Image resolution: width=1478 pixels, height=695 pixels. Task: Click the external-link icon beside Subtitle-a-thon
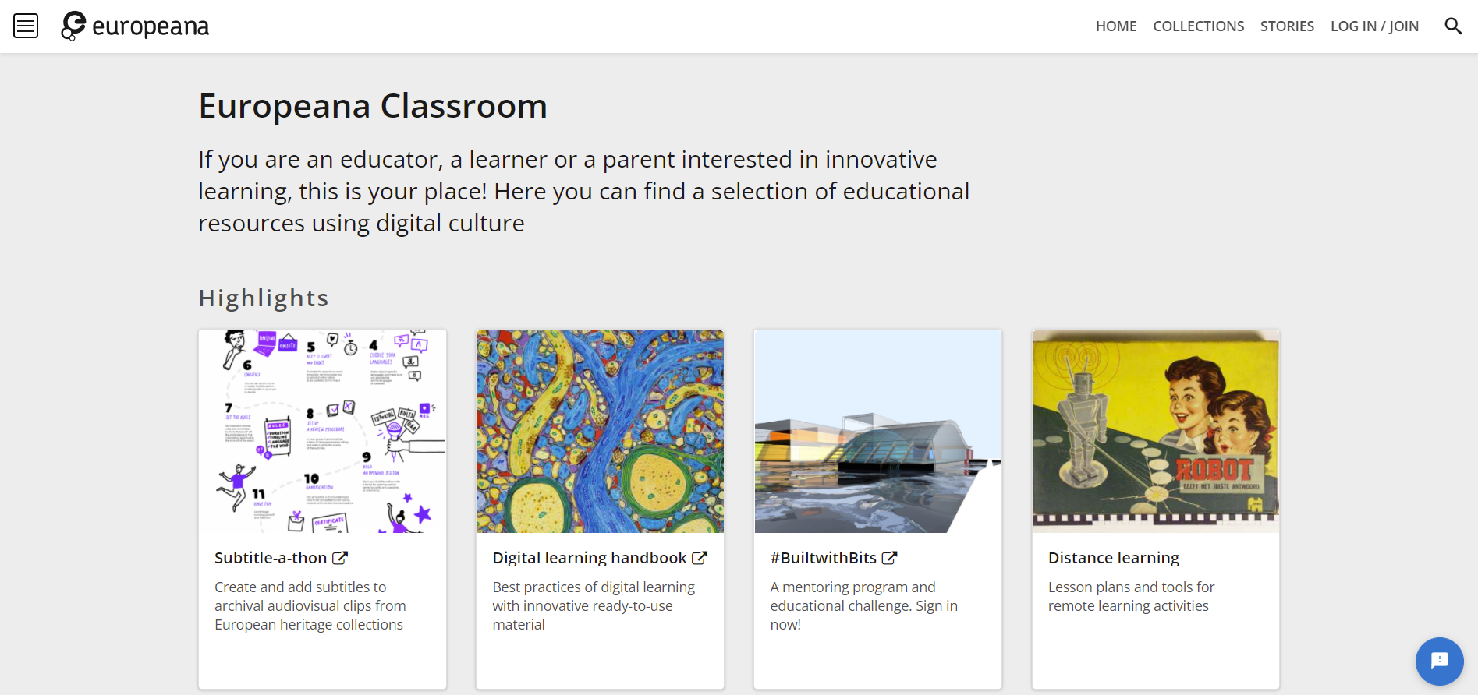point(340,558)
